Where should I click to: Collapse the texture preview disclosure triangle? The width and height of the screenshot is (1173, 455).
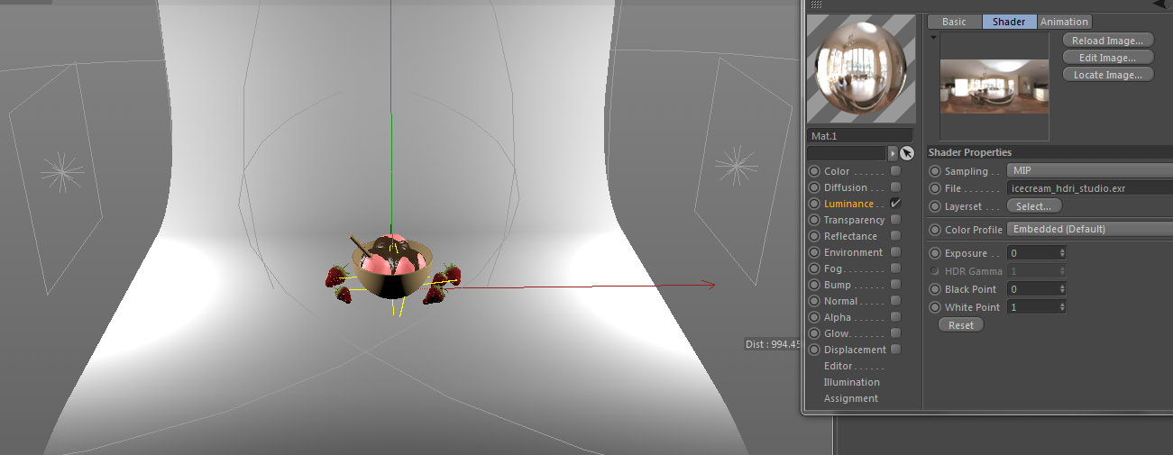tap(933, 38)
